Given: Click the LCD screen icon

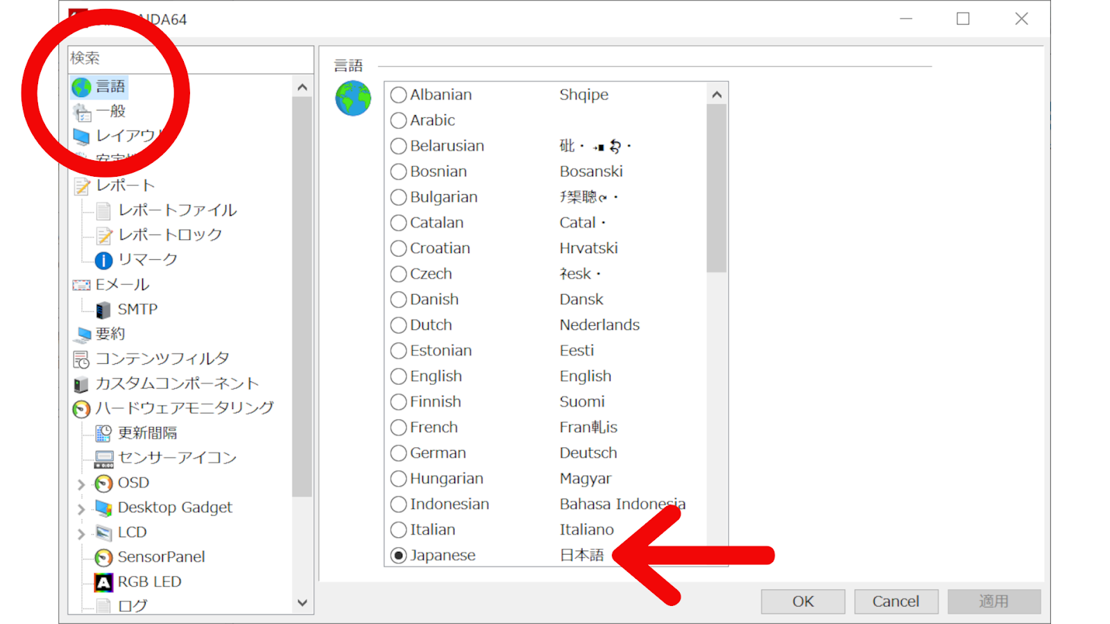Looking at the screenshot, I should (103, 533).
